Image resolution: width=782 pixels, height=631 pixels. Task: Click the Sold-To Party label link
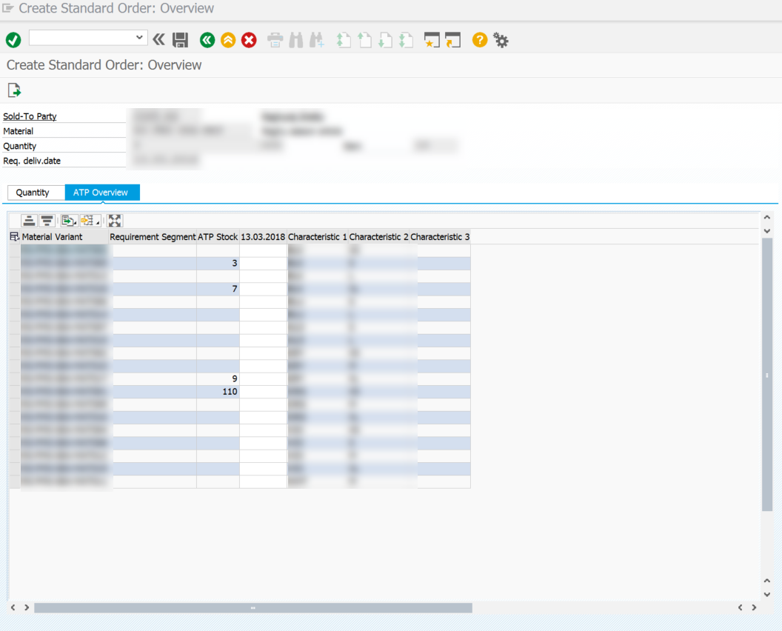click(x=30, y=116)
